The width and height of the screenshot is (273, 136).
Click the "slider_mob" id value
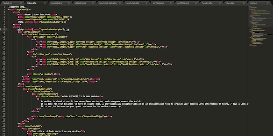pos(43,54)
